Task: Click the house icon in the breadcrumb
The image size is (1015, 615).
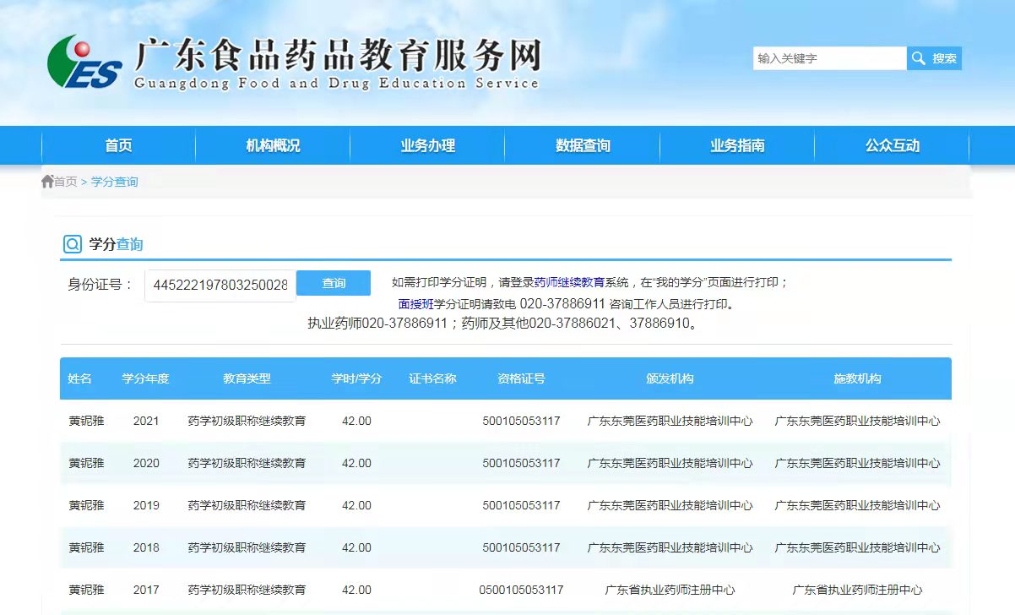Action: tap(47, 182)
